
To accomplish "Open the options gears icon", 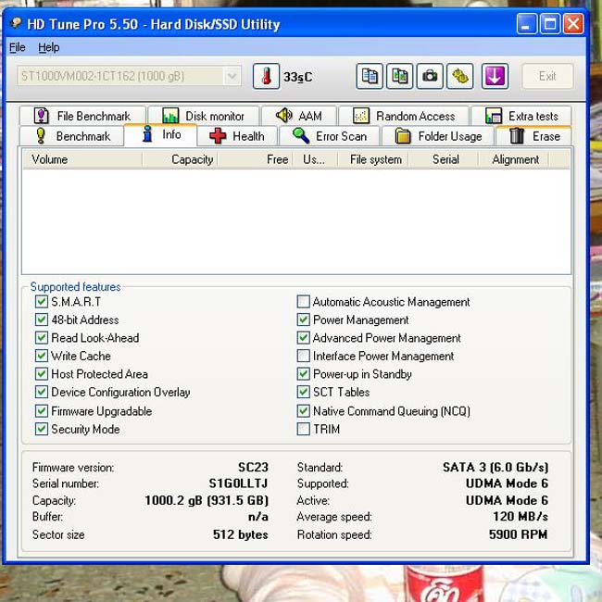I will (460, 76).
